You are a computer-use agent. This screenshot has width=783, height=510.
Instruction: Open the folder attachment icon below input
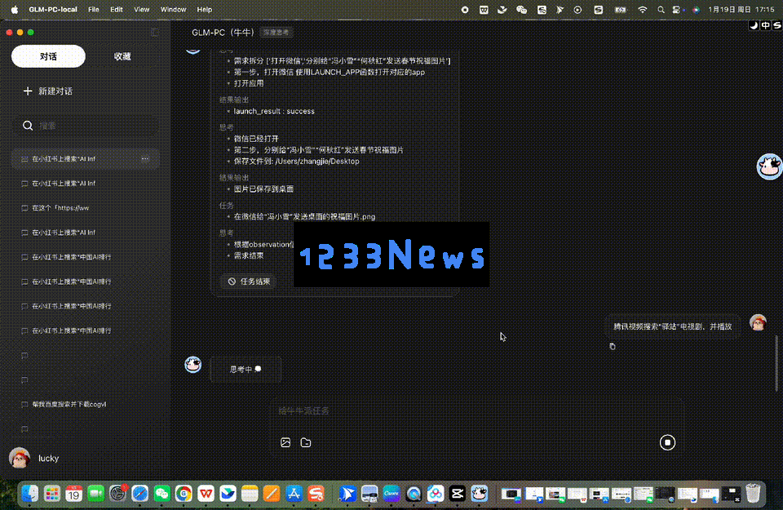click(306, 442)
